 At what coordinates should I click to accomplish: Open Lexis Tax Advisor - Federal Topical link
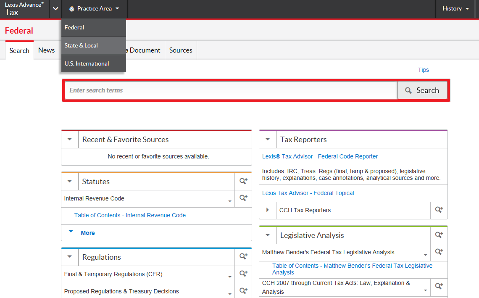click(308, 193)
